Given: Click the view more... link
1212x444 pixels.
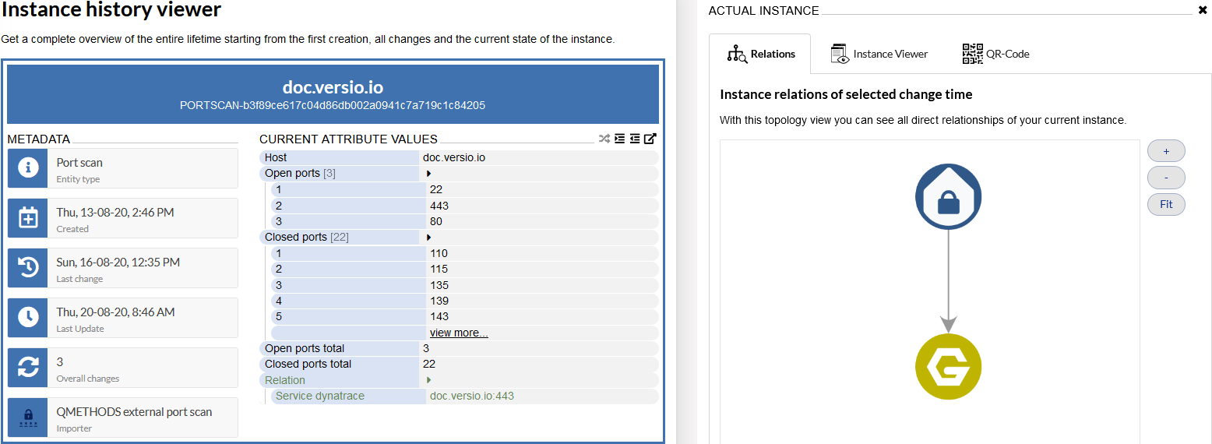Looking at the screenshot, I should pyautogui.click(x=459, y=333).
